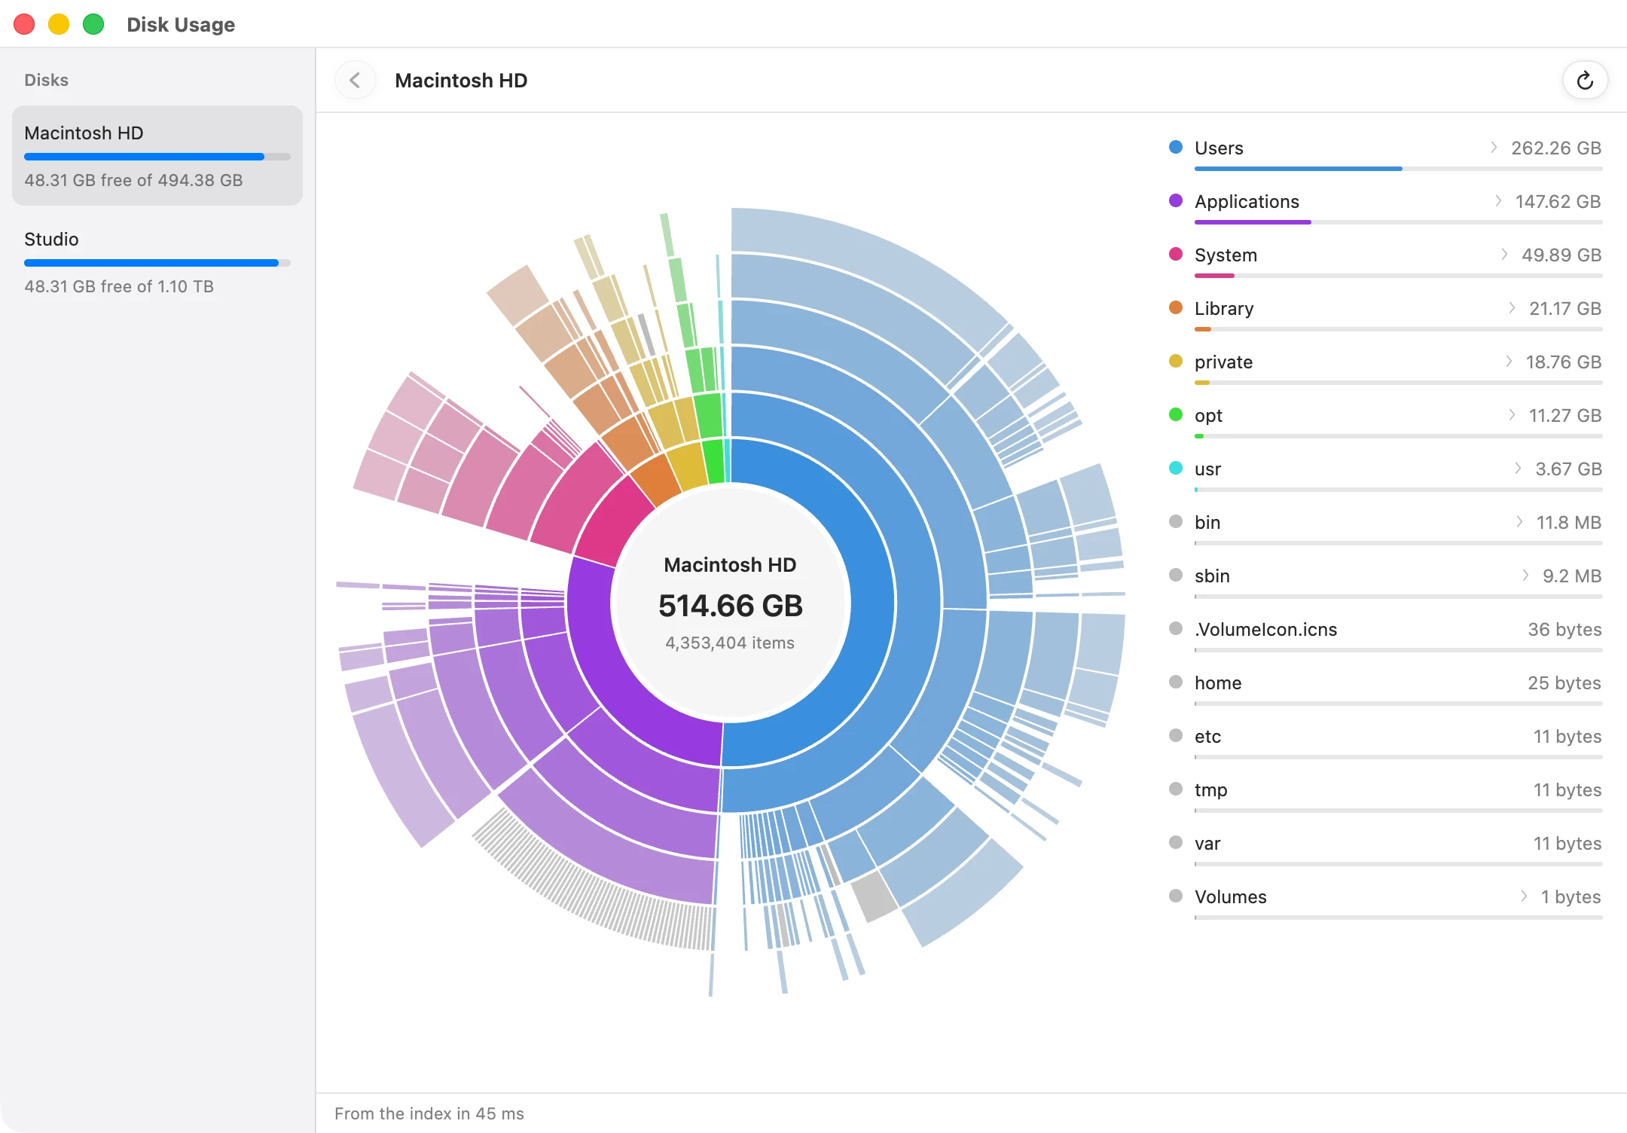Expand the opt folder chevron
The image size is (1627, 1133).
coord(1512,415)
